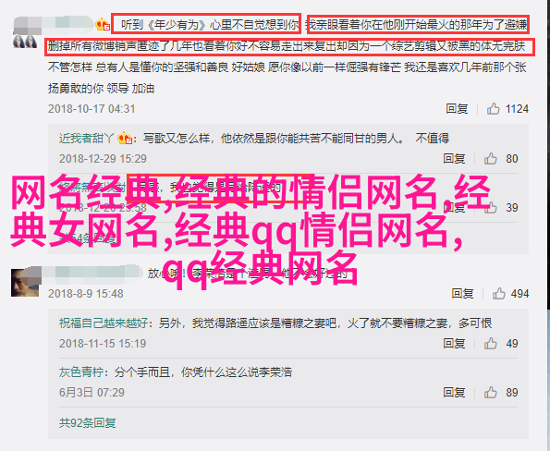The height and width of the screenshot is (451, 550).
Task: Like 灰色青柠's reply with 89 likes
Action: 491,393
